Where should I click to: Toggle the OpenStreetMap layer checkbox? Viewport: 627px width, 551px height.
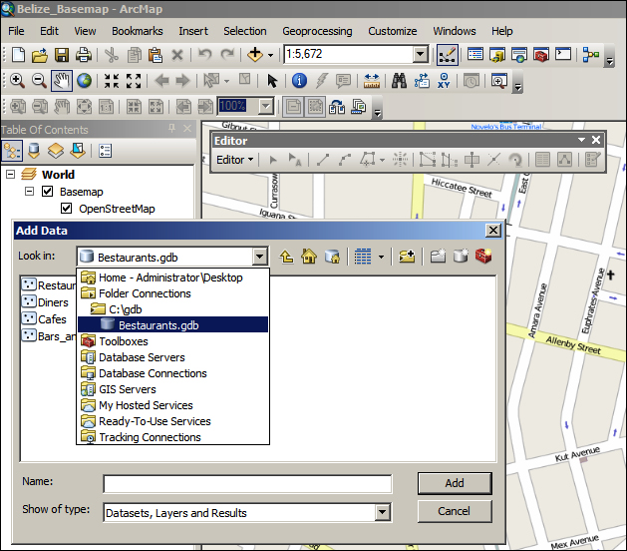point(67,209)
